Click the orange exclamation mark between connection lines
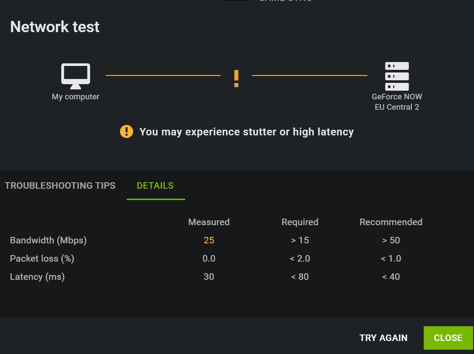 coord(236,79)
